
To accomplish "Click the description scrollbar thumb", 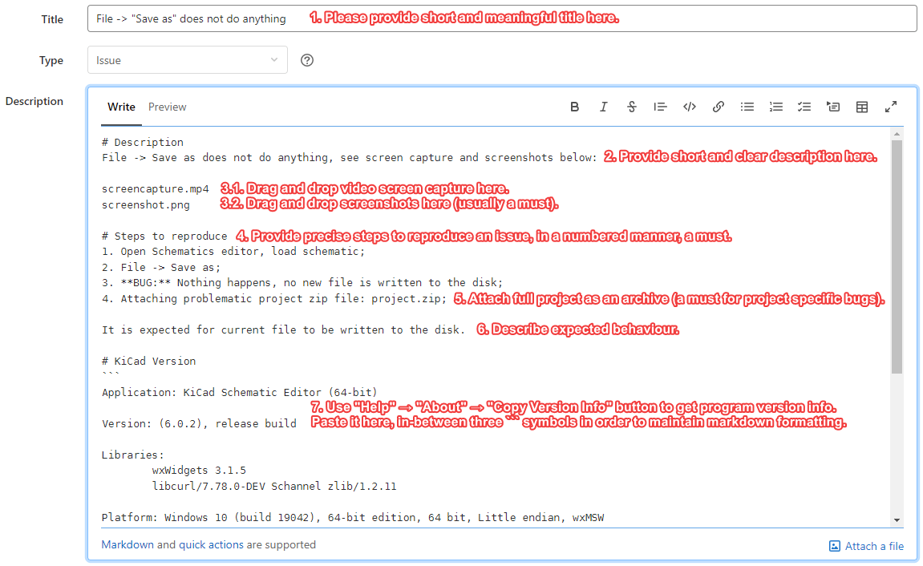I will (897, 257).
